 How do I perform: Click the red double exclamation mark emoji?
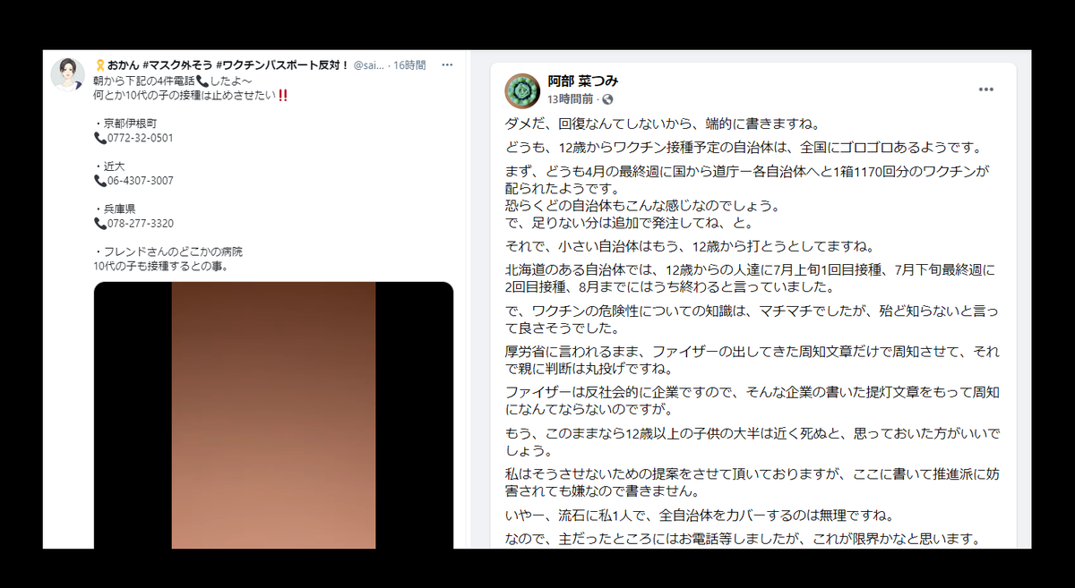click(x=283, y=95)
